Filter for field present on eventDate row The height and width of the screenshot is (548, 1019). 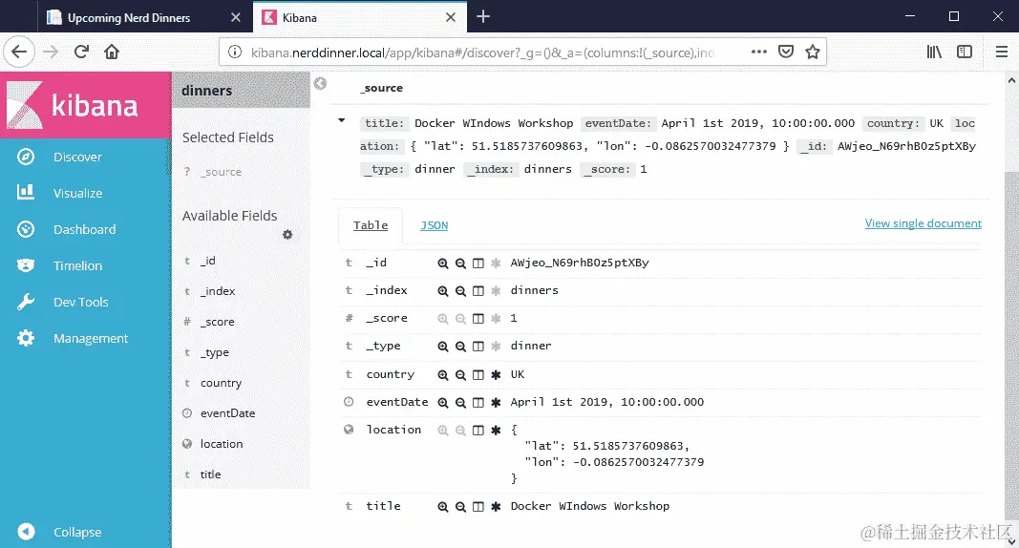[x=496, y=403]
